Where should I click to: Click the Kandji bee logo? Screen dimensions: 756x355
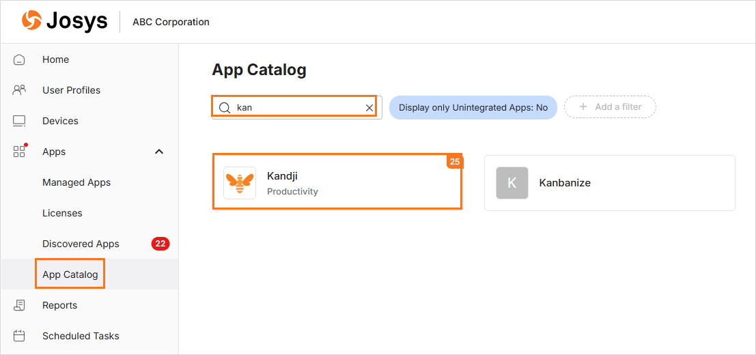click(240, 182)
